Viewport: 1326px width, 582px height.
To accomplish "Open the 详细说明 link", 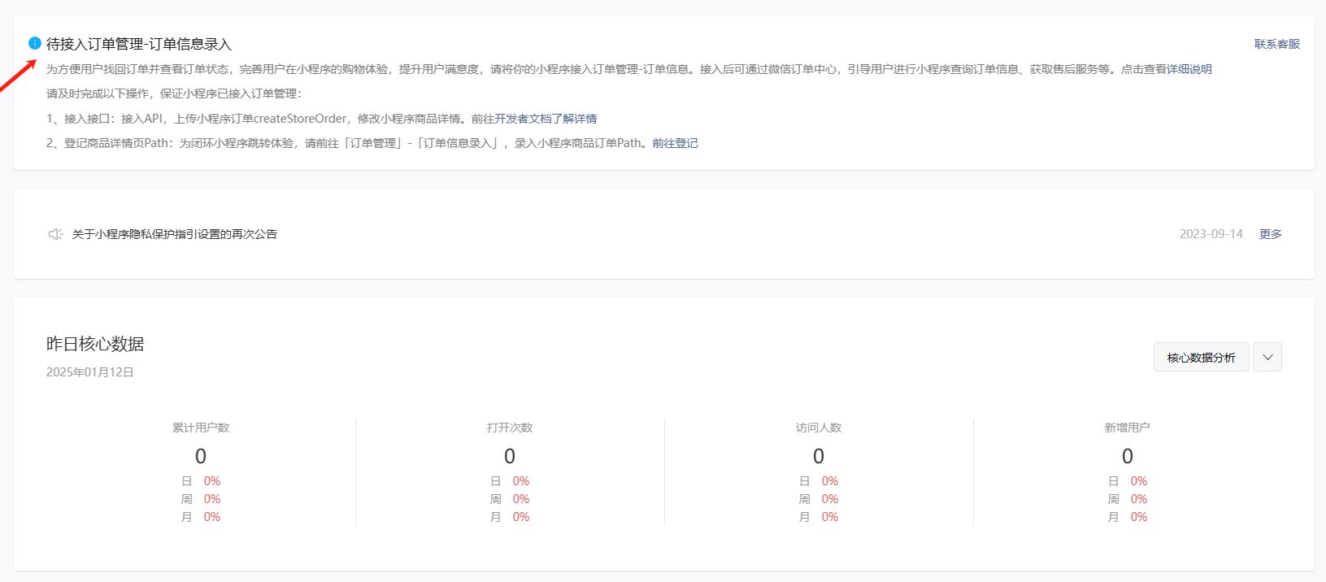I will 1189,69.
